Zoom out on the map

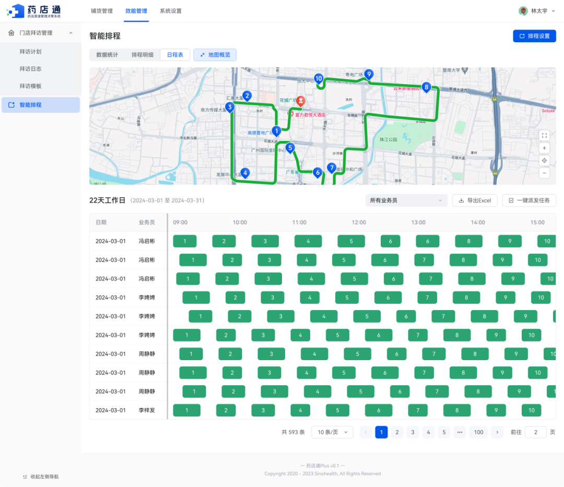click(x=544, y=173)
